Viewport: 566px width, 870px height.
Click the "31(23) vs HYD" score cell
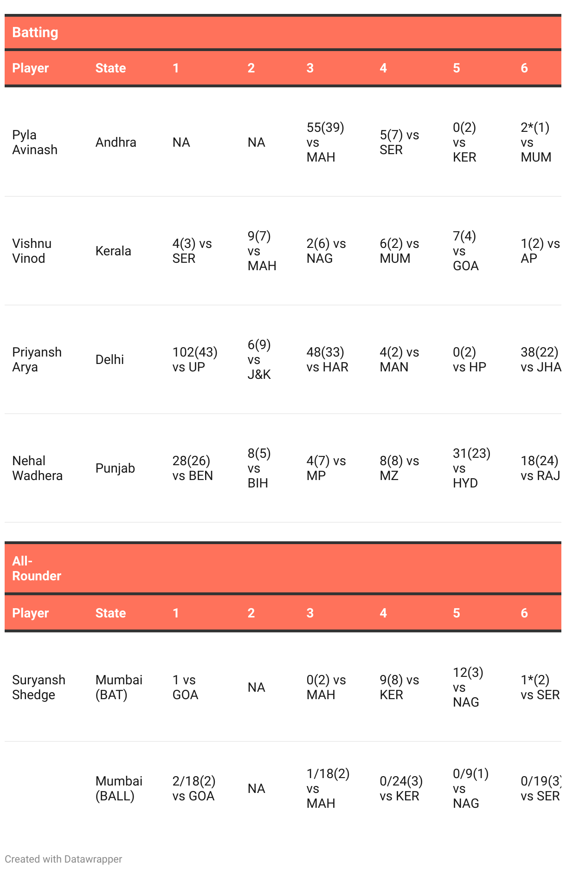[x=471, y=468]
